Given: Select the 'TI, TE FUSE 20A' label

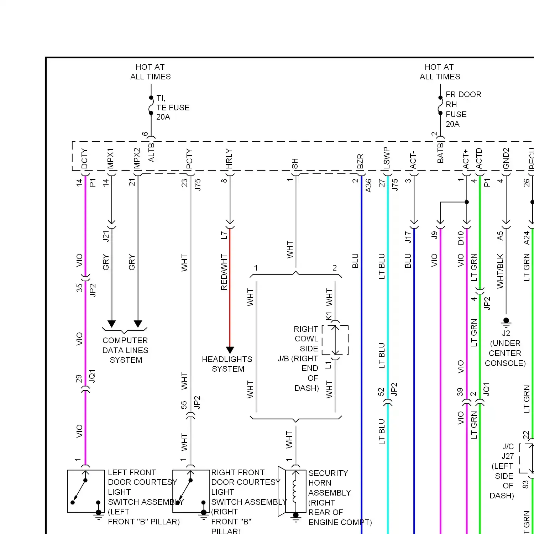Looking at the screenshot, I should [x=173, y=108].
